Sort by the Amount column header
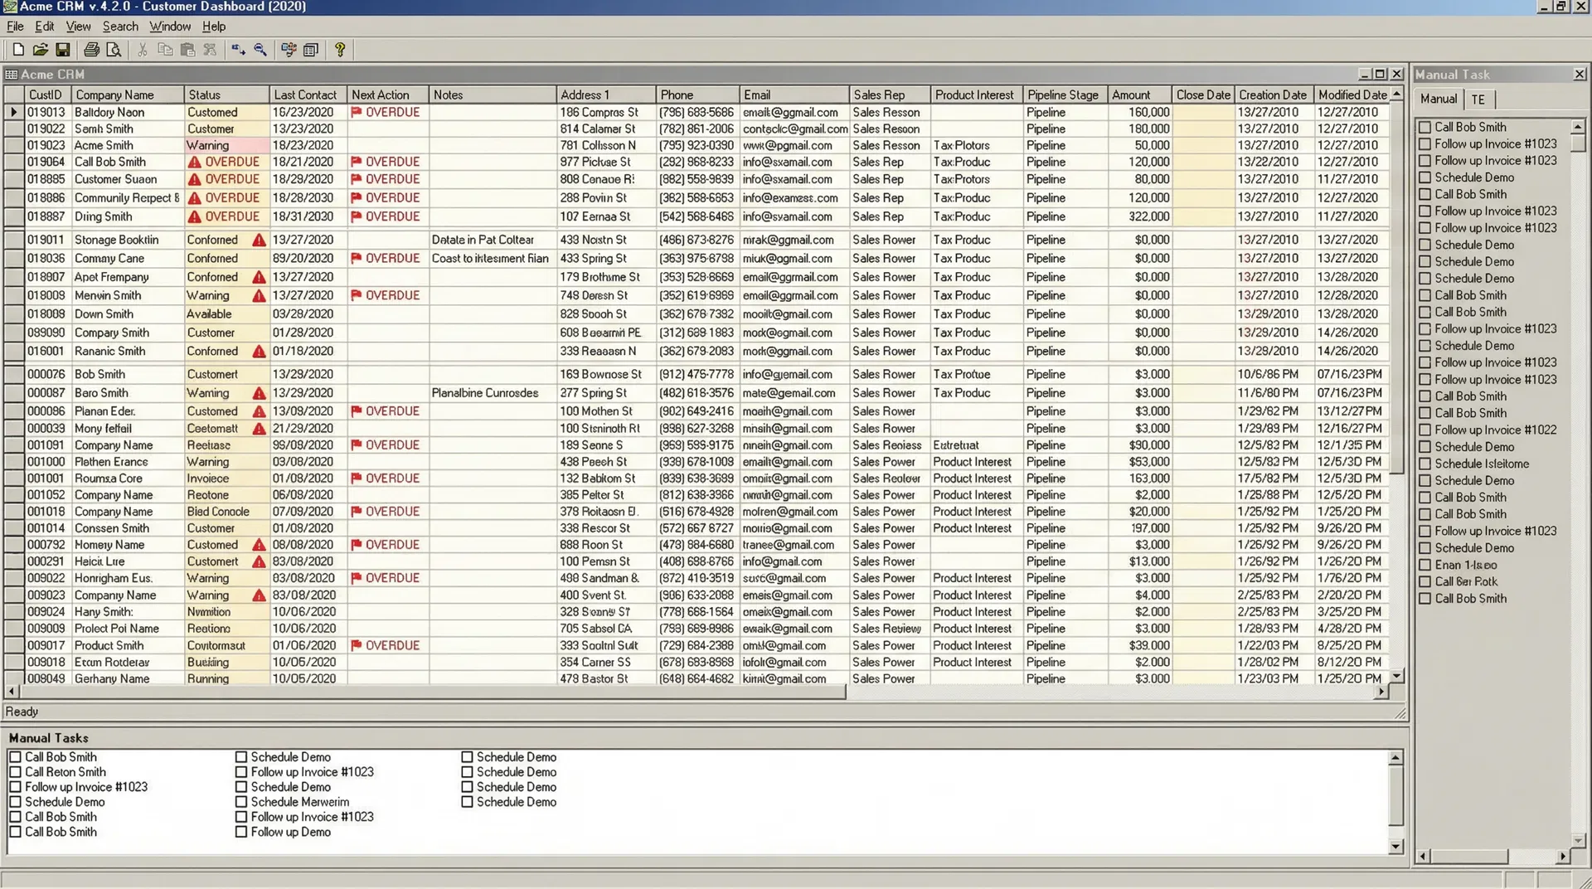This screenshot has width=1592, height=889. 1131,95
